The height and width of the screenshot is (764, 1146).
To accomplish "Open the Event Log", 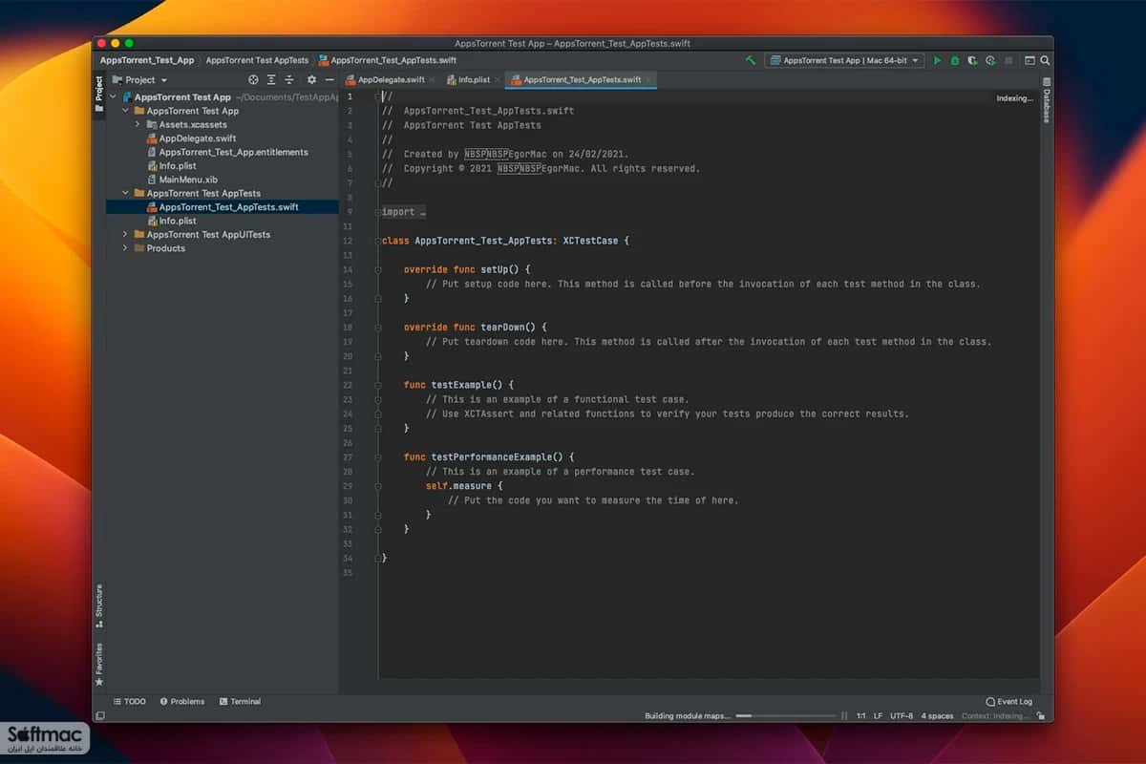I will pyautogui.click(x=1009, y=701).
